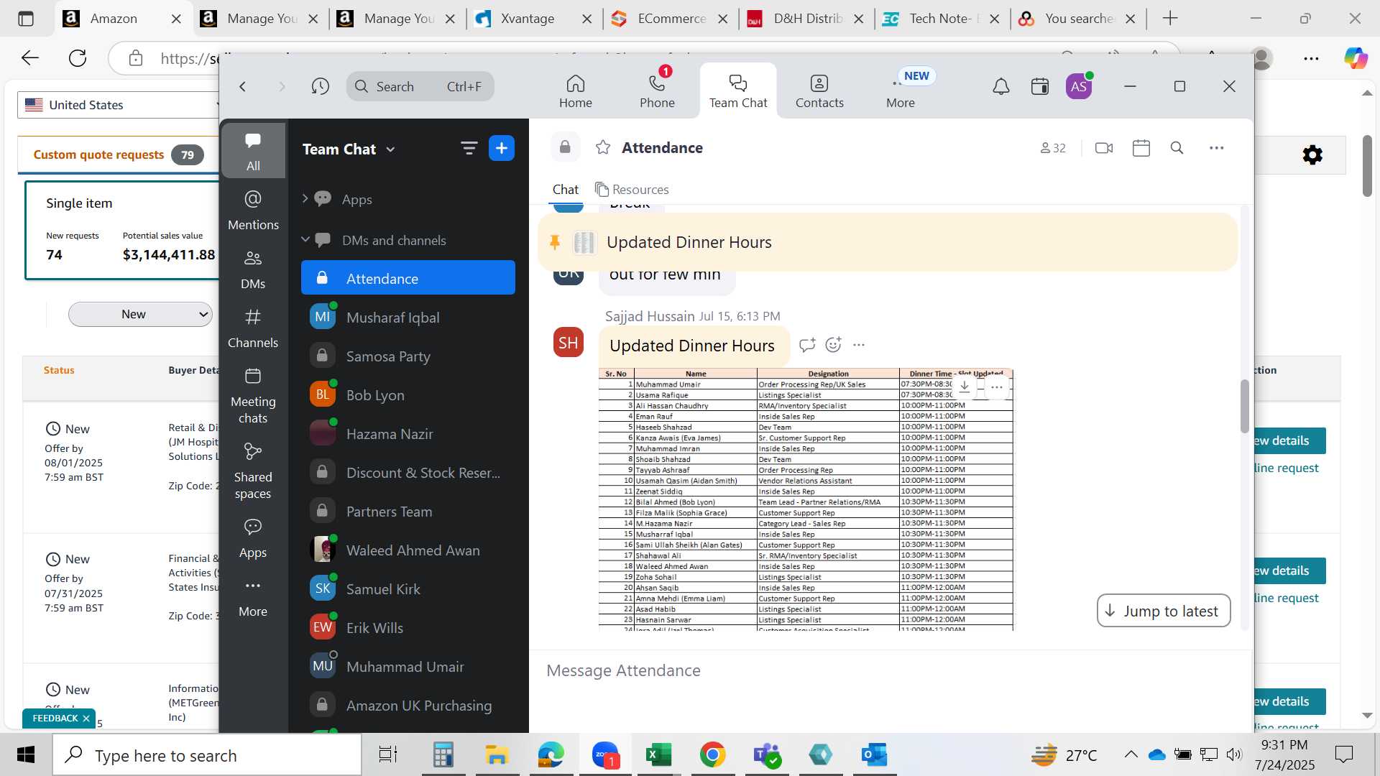Click Jump to latest button

[1164, 611]
